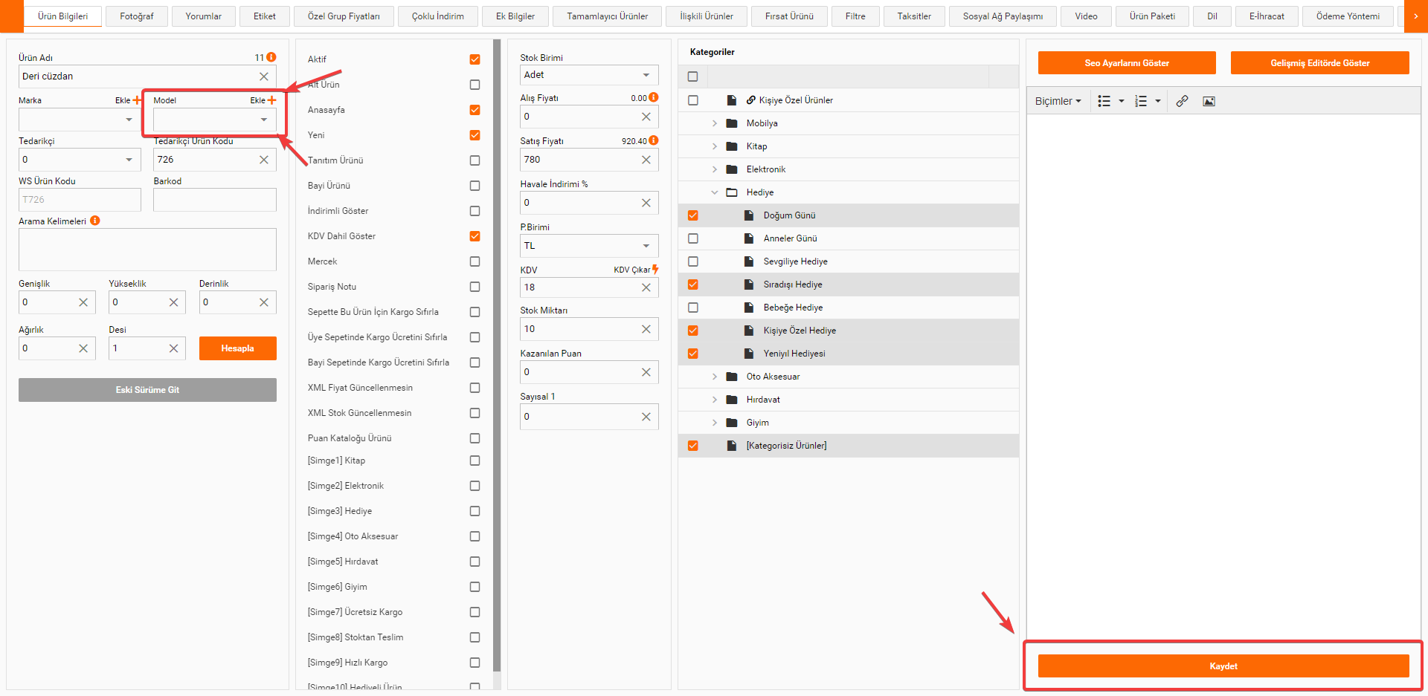Viewport: 1428px width, 696px height.
Task: Add a new Marka with plus icon
Action: click(x=137, y=100)
